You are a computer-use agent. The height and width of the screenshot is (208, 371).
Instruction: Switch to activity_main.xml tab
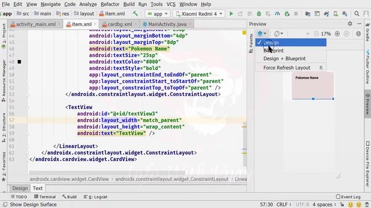35,24
